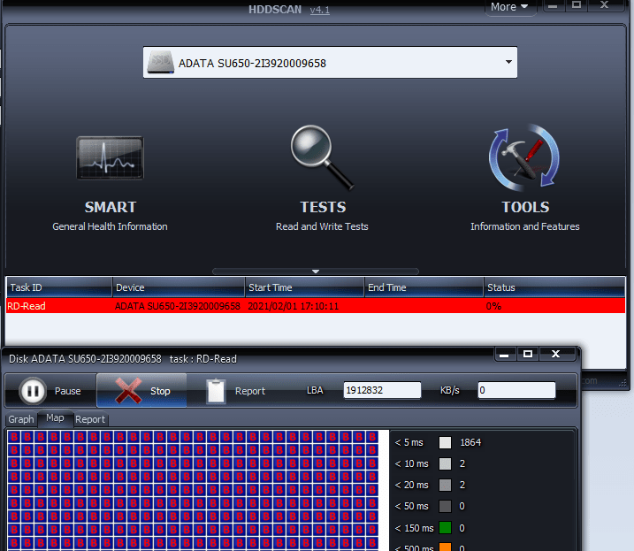The width and height of the screenshot is (634, 551).
Task: Click the 0% status cell
Action: [493, 306]
